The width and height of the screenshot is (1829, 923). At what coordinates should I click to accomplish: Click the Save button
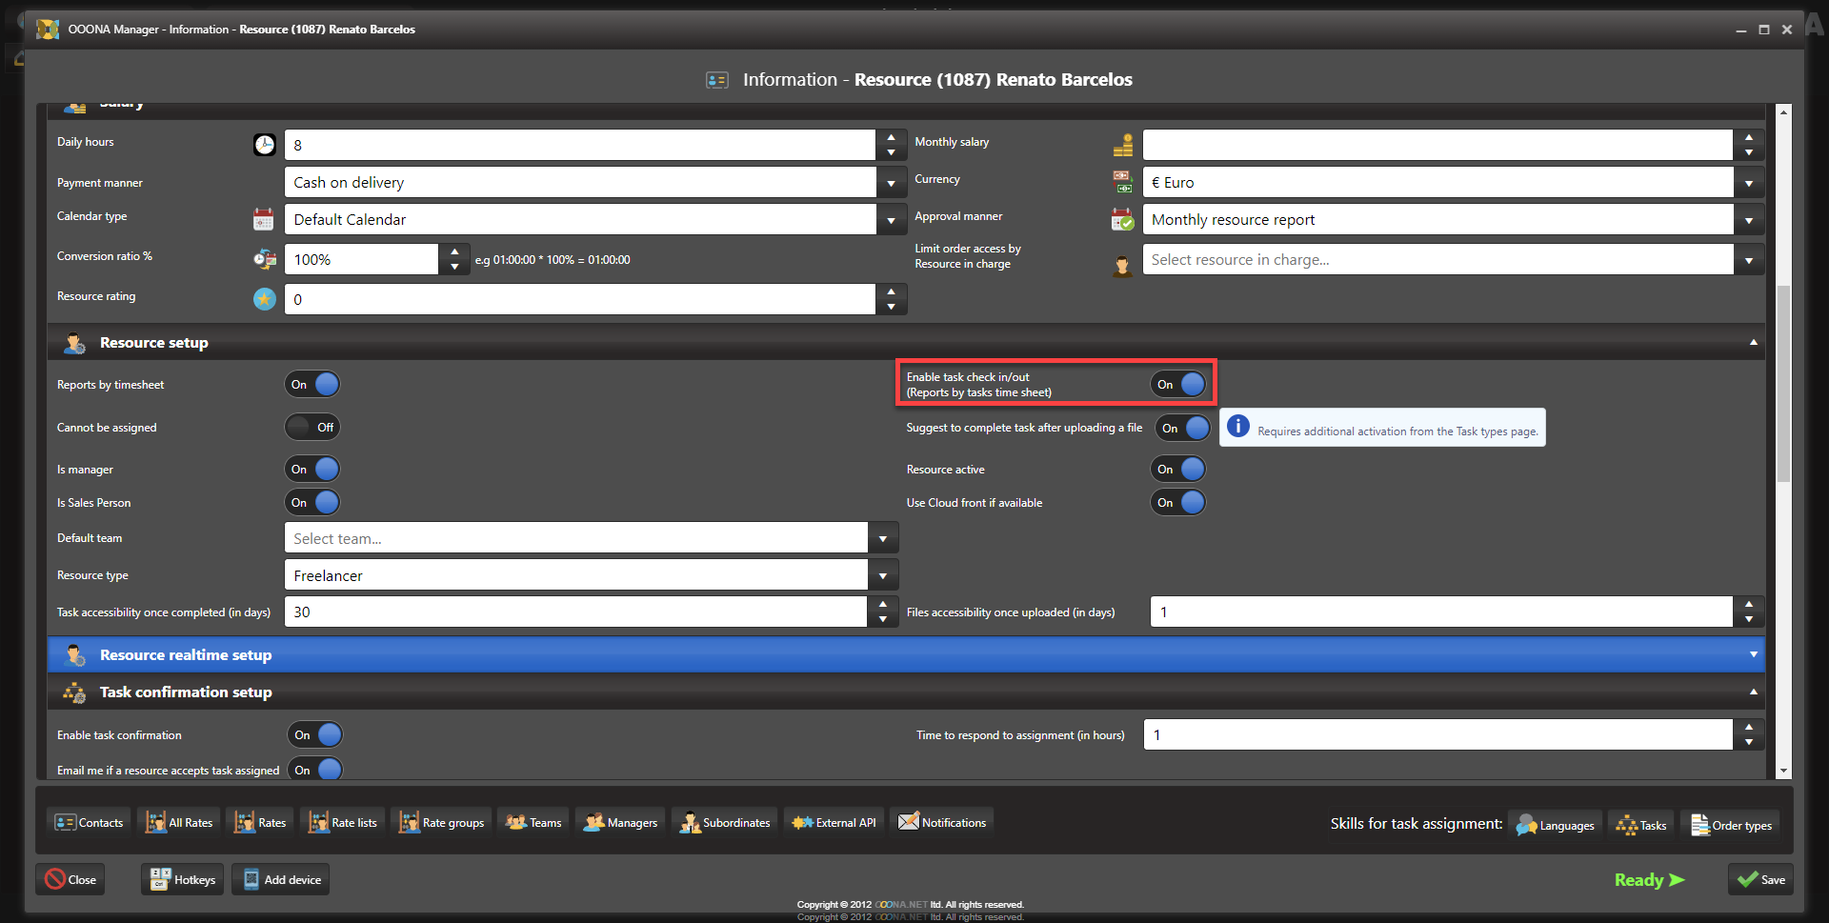click(1760, 880)
